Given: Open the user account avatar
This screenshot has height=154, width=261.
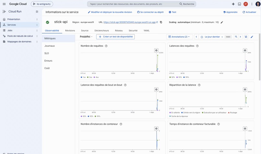Looking at the screenshot, I should point(258,4).
